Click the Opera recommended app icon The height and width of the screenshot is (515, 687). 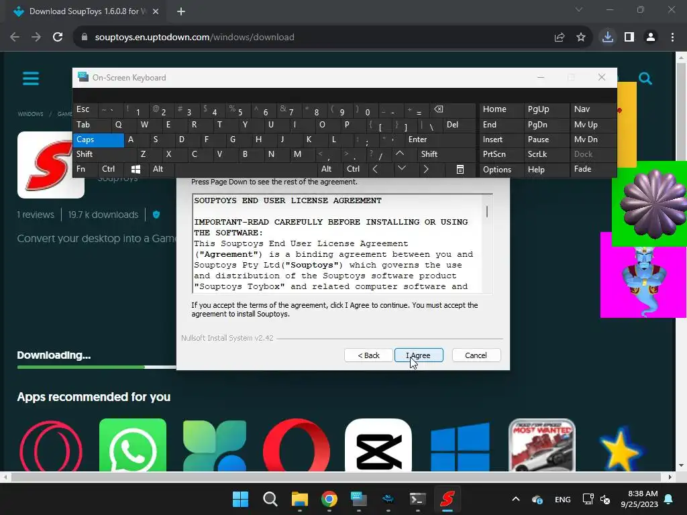click(x=297, y=445)
